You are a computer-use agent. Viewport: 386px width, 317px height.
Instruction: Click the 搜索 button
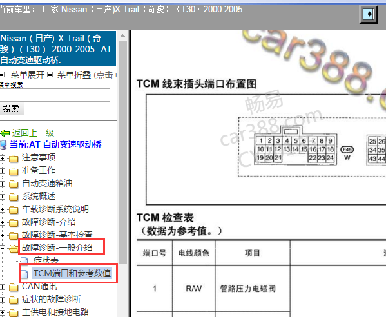point(12,108)
